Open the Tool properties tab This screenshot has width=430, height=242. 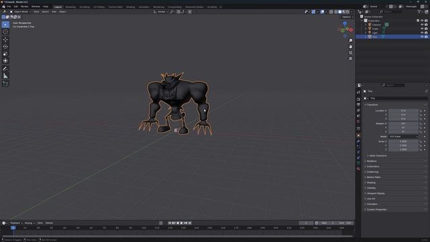[x=358, y=92]
